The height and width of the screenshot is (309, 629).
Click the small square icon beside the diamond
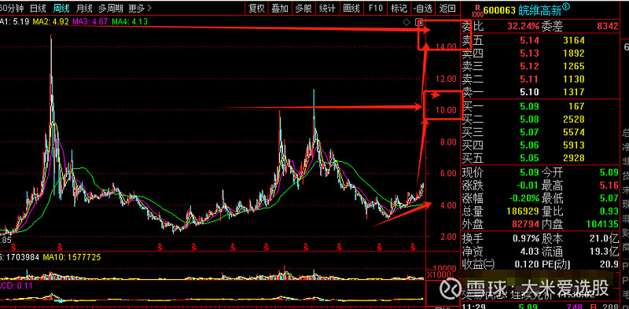419,22
